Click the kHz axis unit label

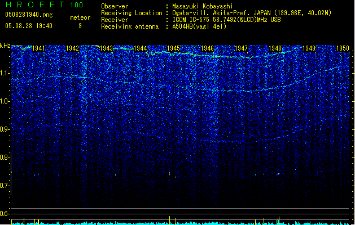5,46
